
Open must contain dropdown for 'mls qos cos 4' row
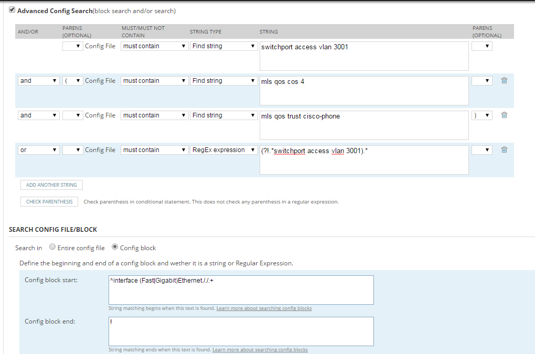pyautogui.click(x=155, y=81)
